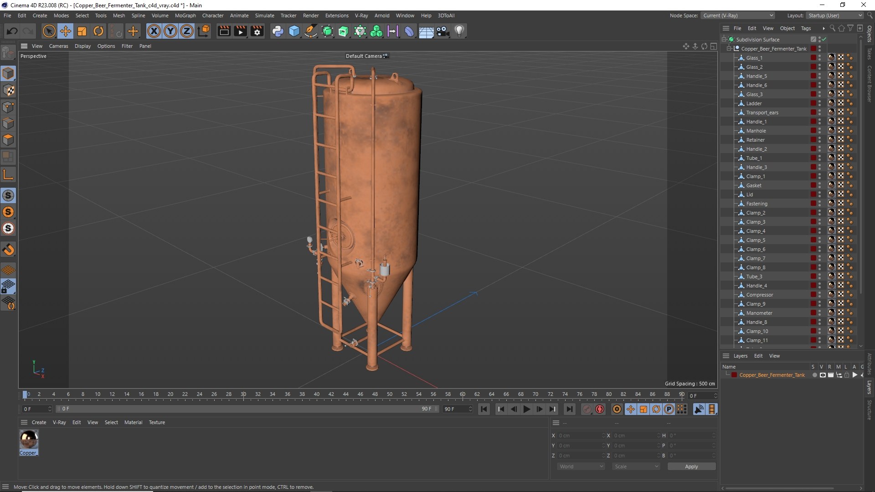Screen dimensions: 875x492
Task: Click the Apply button
Action: click(691, 466)
